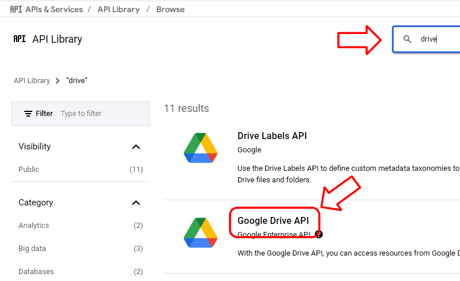Click the Drive Labels API description text
Viewport: 460px width, 281px height.
coord(349,174)
